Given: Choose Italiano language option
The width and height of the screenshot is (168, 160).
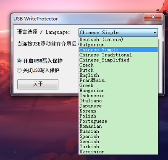Looking at the screenshot, I should click(x=118, y=101).
